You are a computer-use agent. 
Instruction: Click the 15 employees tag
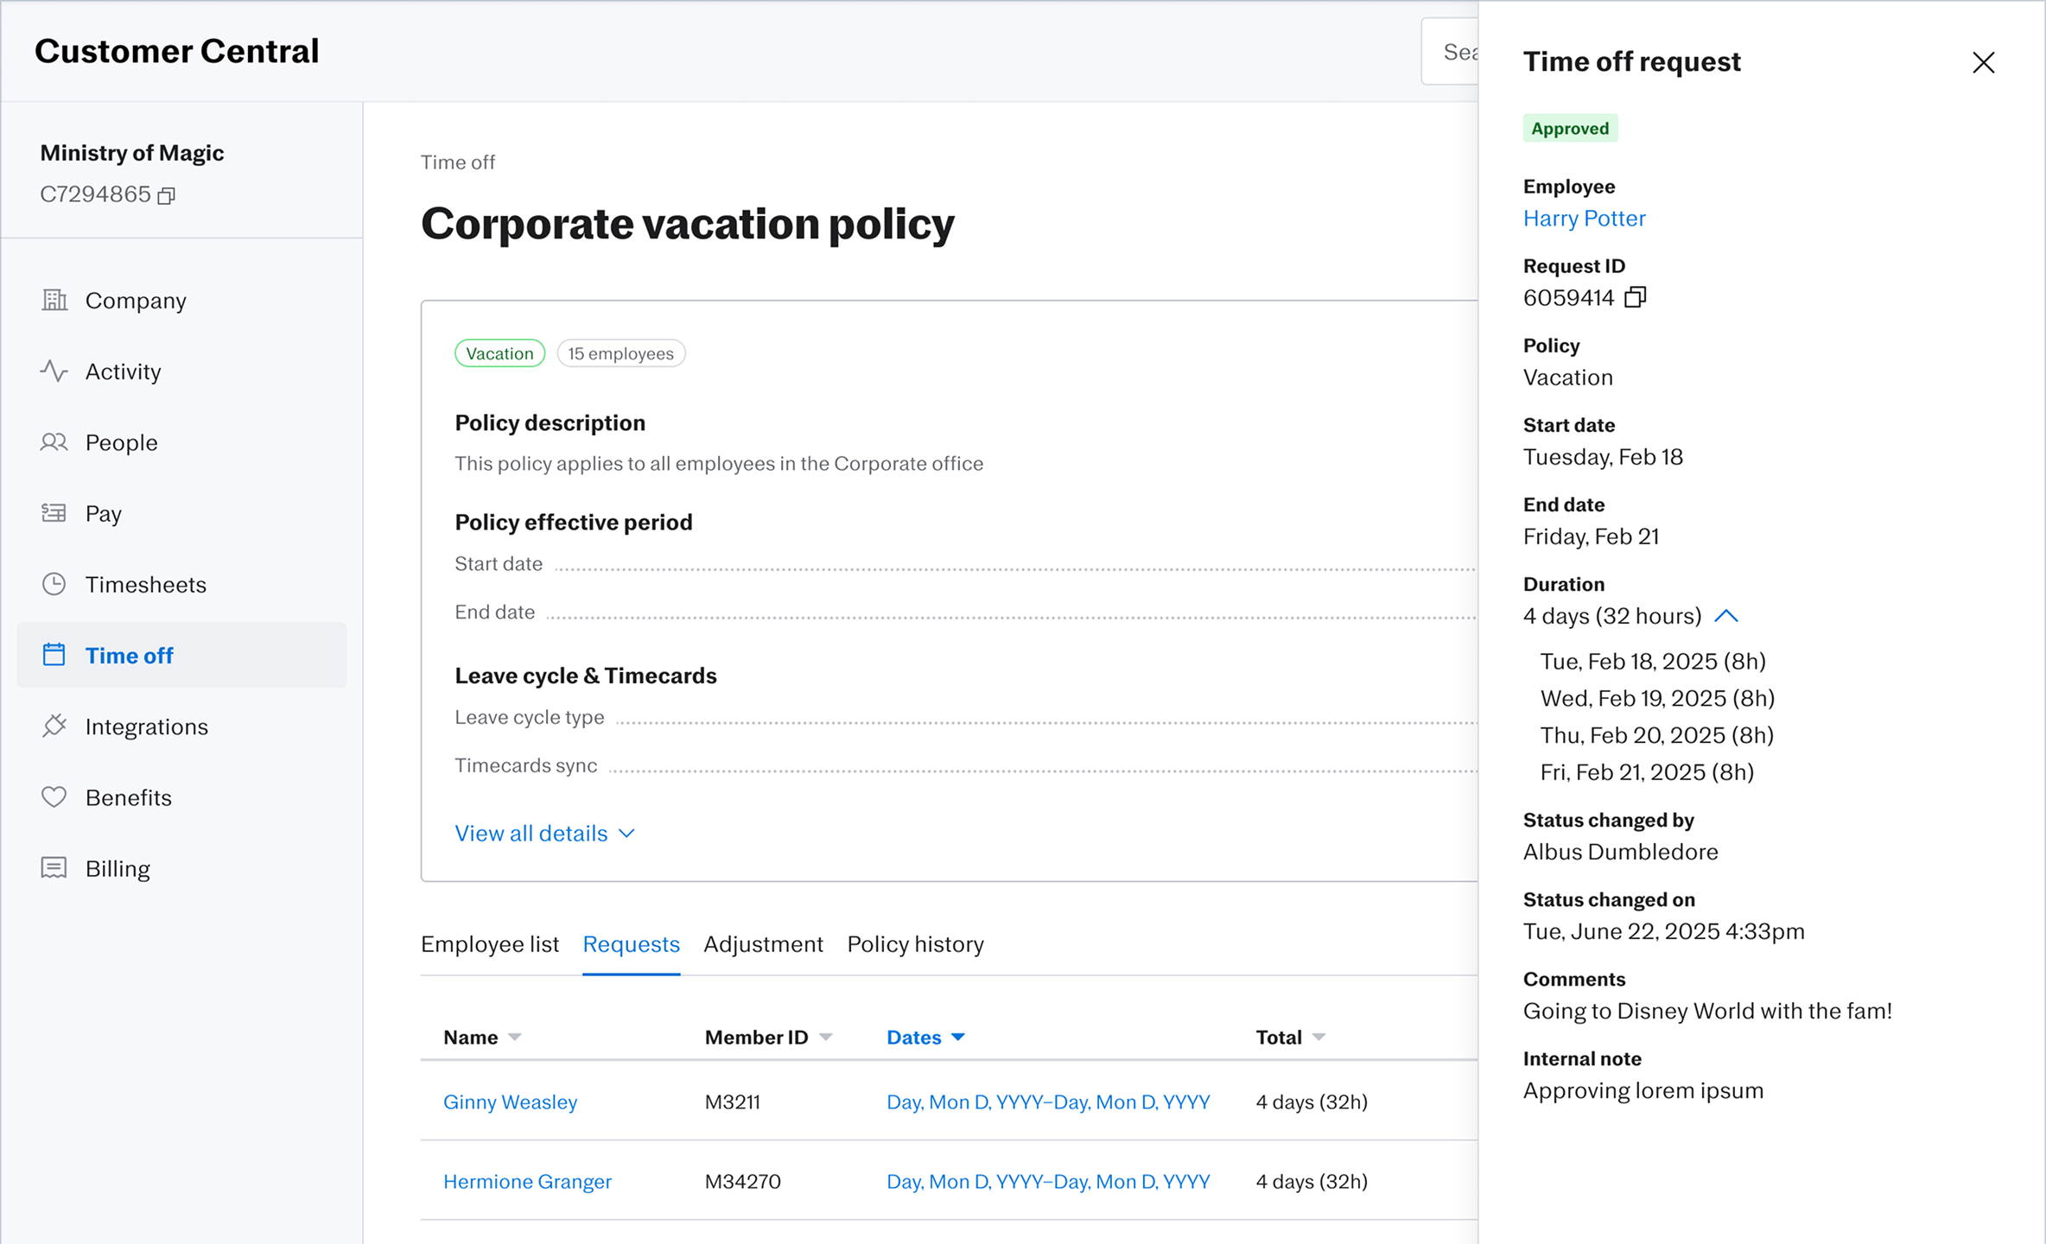click(x=621, y=353)
